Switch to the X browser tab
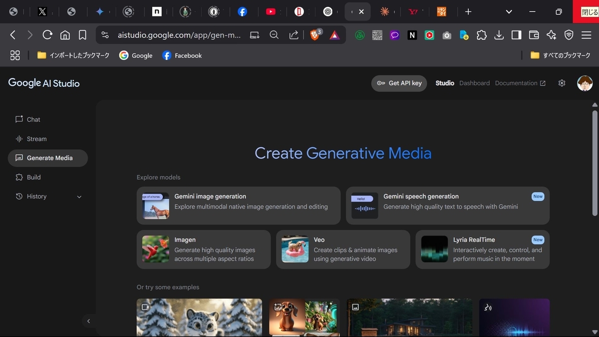 point(42,11)
